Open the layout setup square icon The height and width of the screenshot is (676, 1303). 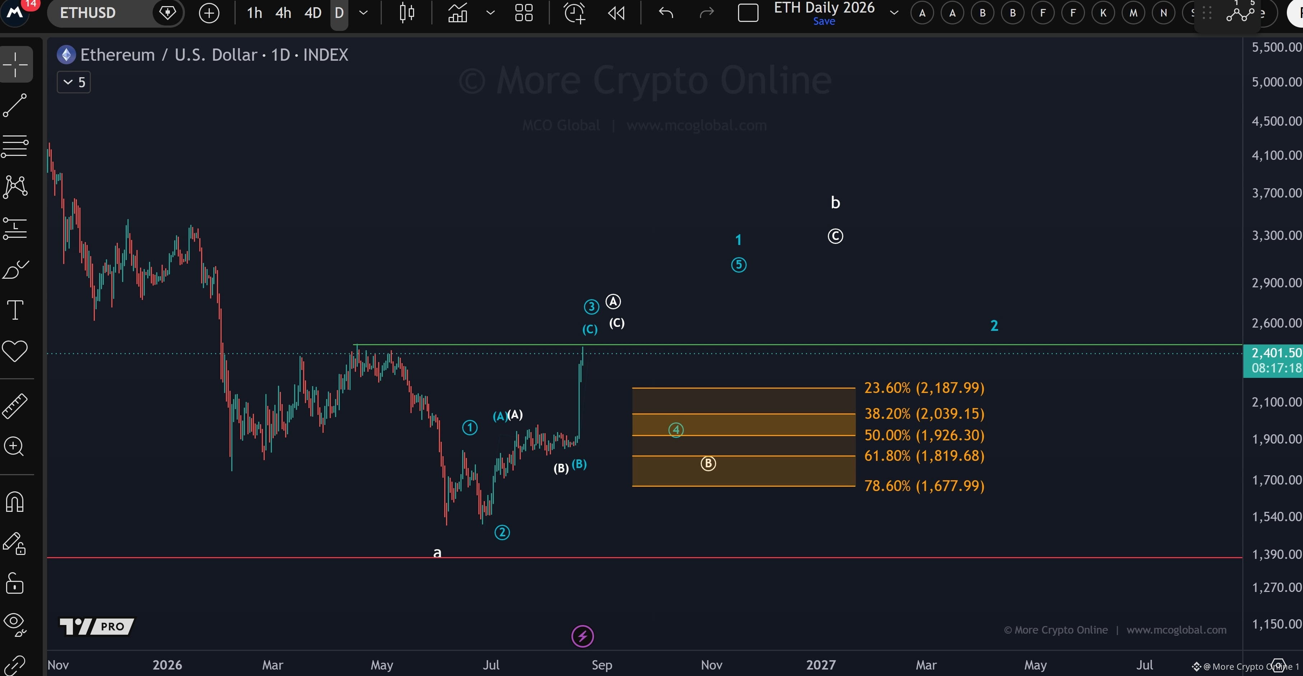click(x=748, y=13)
